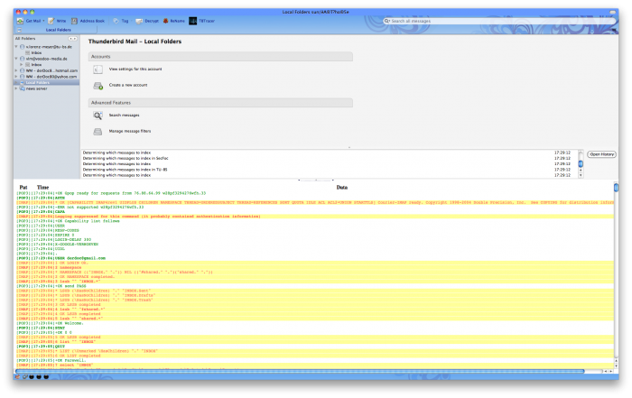Click the create new account icon
Image resolution: width=632 pixels, height=398 pixels.
98,86
